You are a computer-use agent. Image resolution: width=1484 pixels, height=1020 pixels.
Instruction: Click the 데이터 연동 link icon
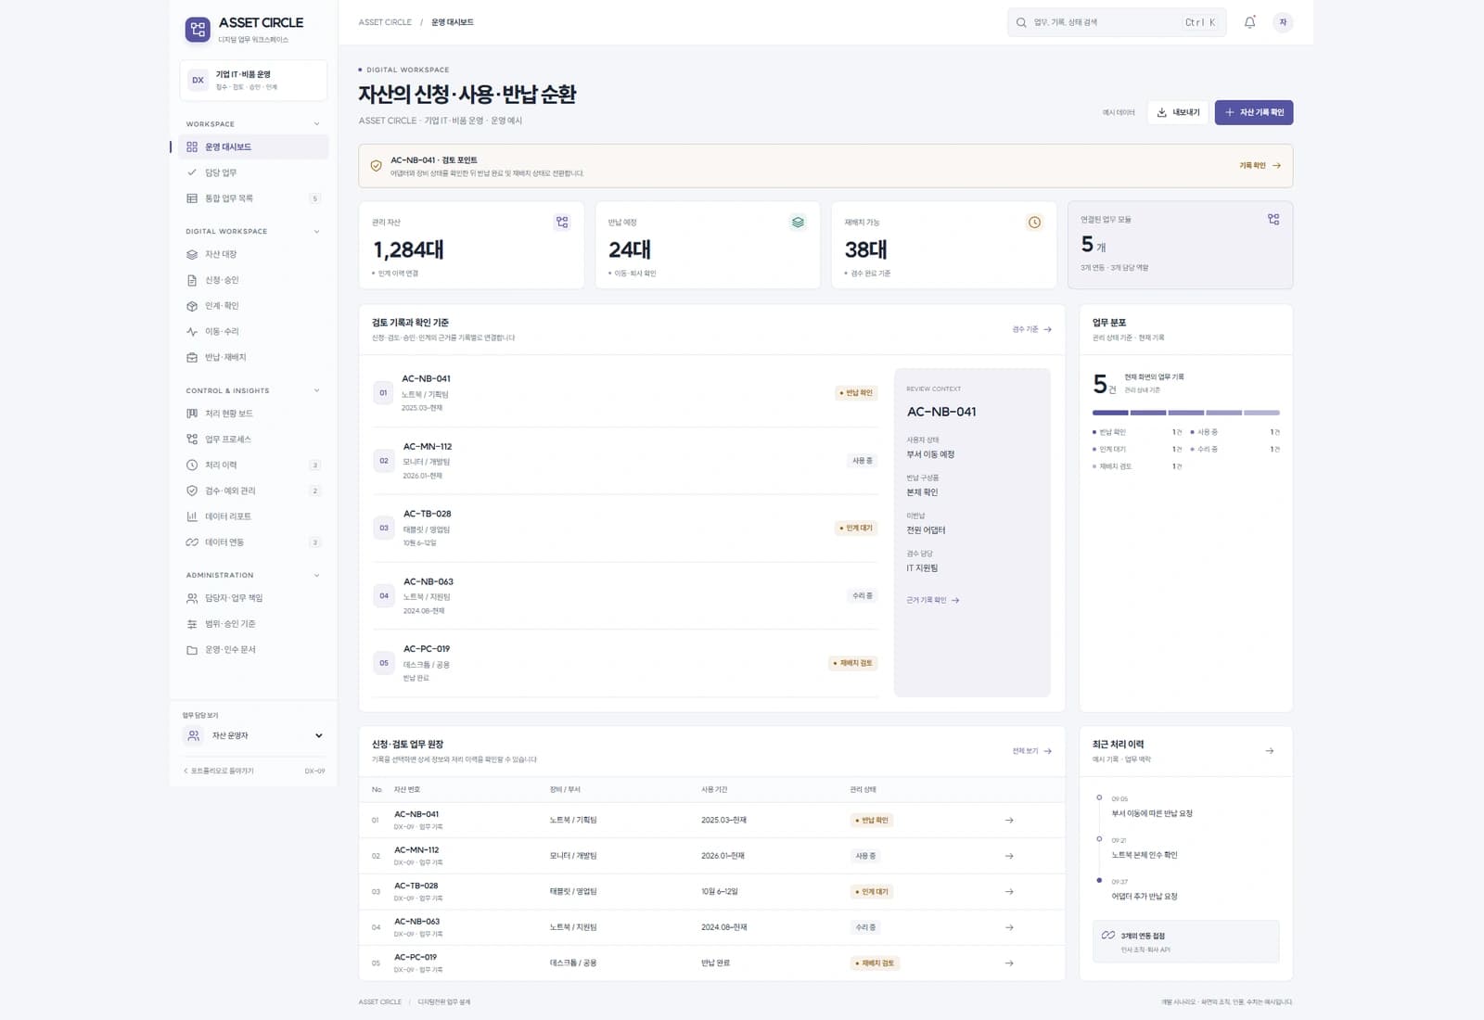click(192, 542)
